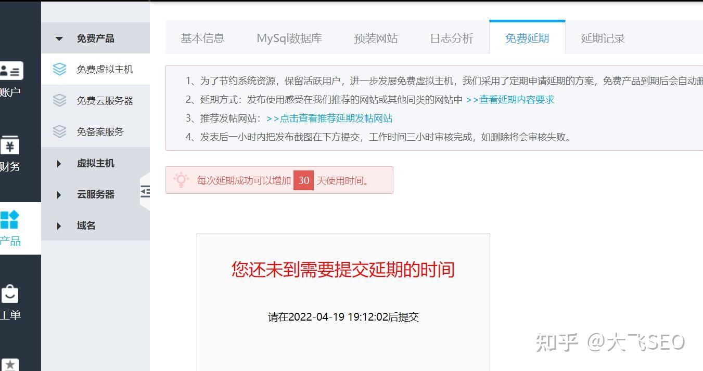703x371 pixels.
Task: Expand the 云服务器 section arrow
Action: [59, 195]
